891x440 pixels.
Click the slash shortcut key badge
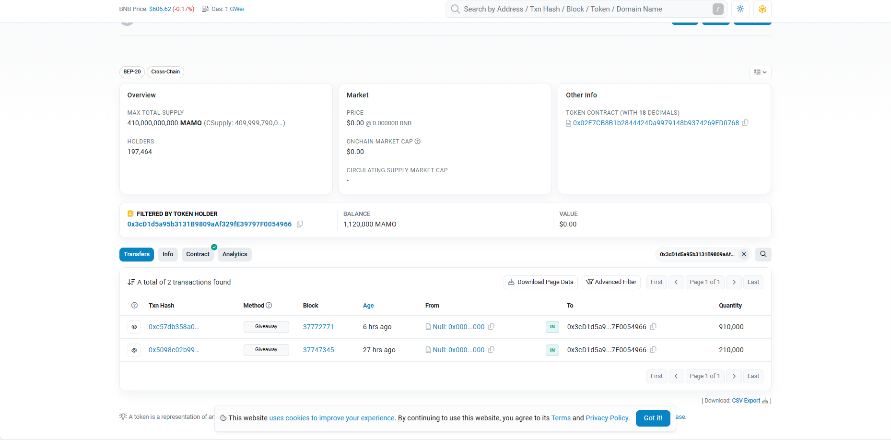(x=718, y=9)
